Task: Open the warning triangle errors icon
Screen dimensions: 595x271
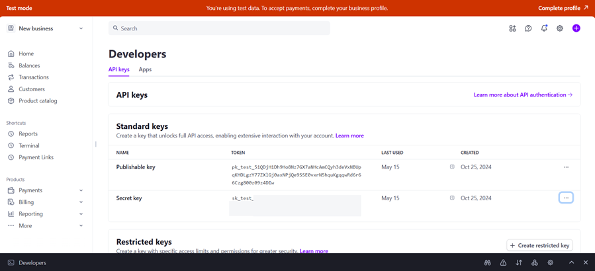Action: (503, 262)
